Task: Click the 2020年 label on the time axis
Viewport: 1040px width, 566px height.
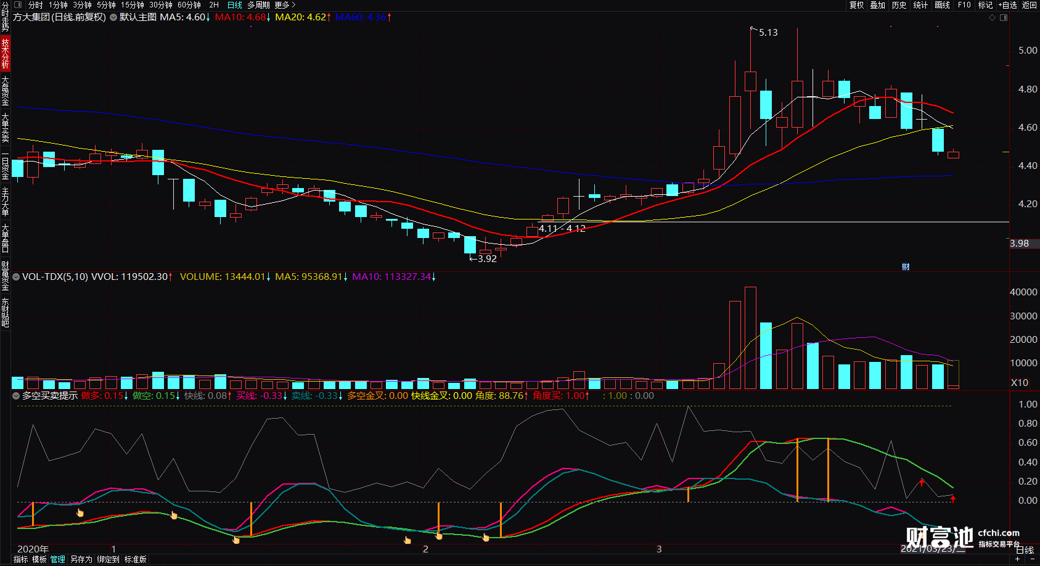Action: (33, 549)
